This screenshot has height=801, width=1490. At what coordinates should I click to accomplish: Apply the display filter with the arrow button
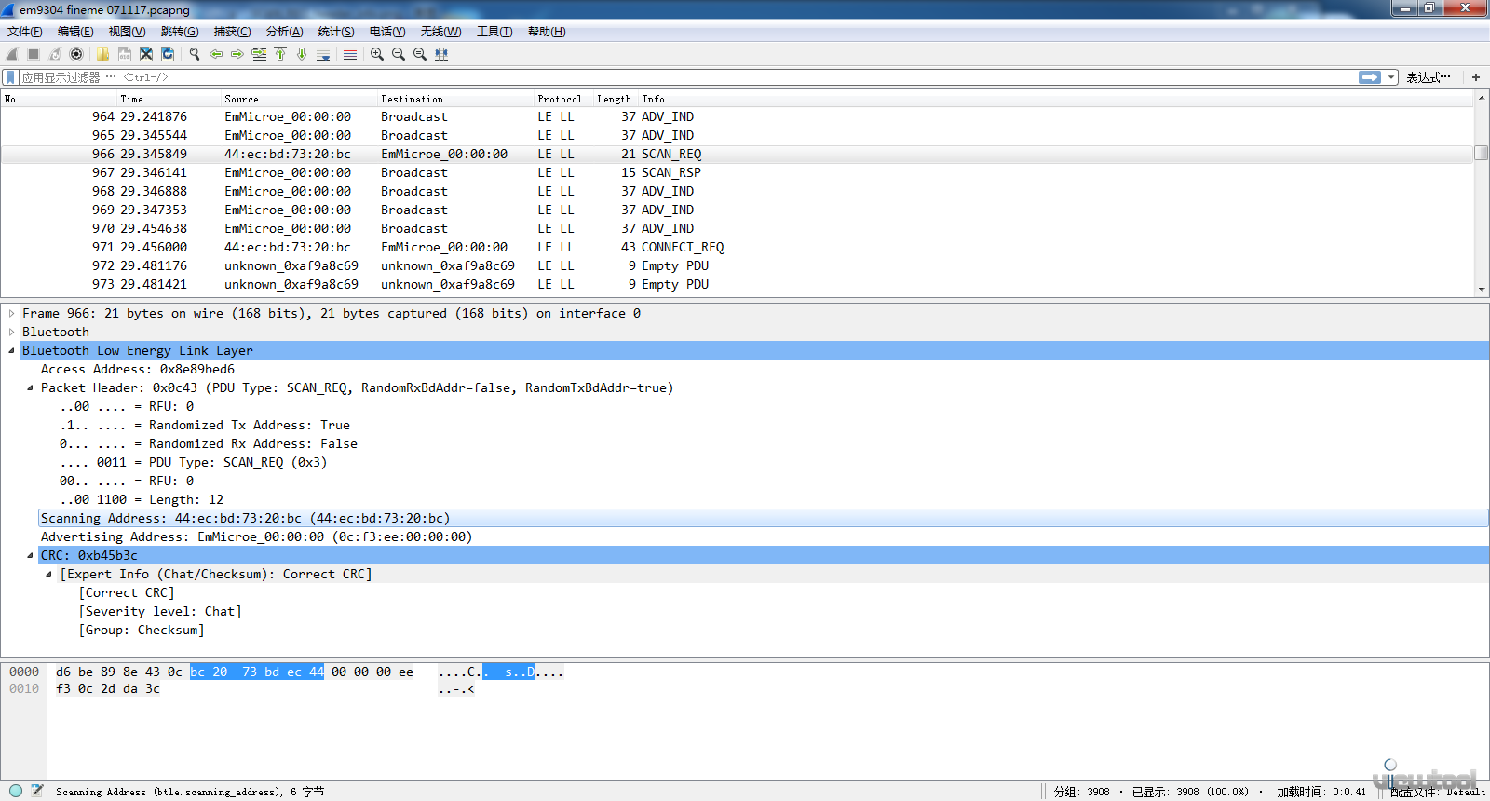(1370, 77)
